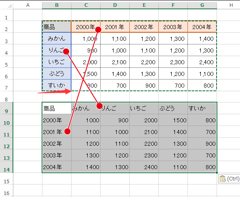Select the りんご cell in row 9
This screenshot has width=240, height=197.
click(115, 108)
